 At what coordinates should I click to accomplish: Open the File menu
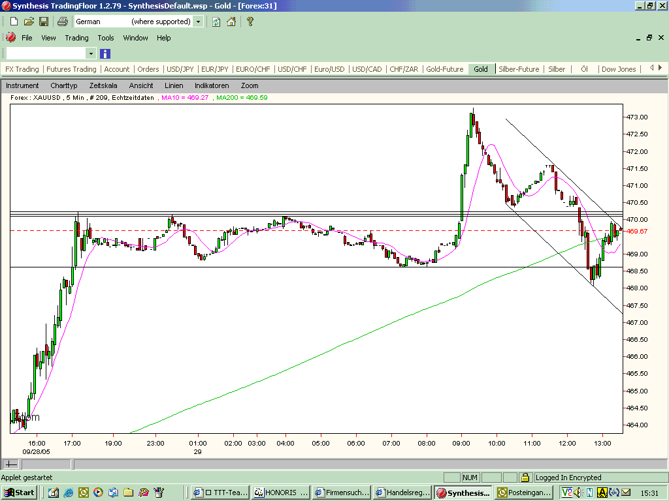tap(27, 38)
